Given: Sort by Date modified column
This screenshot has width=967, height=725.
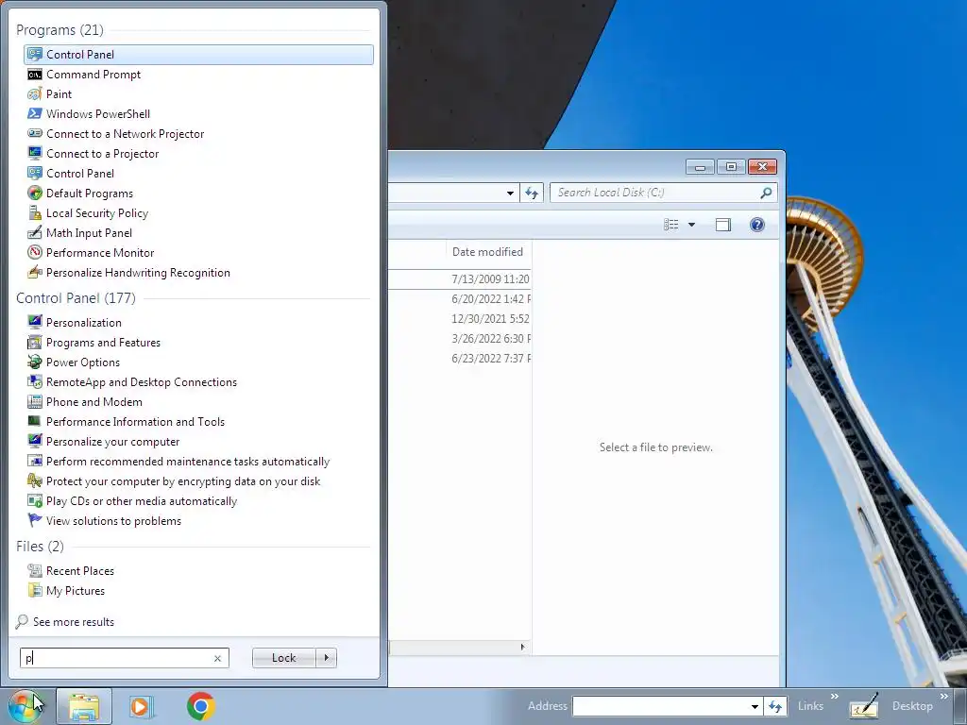Looking at the screenshot, I should pyautogui.click(x=487, y=251).
